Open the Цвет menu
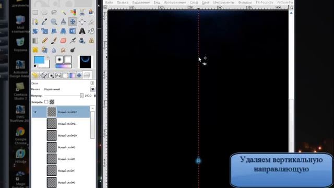The height and width of the screenshot is (188, 334). pos(205,2)
